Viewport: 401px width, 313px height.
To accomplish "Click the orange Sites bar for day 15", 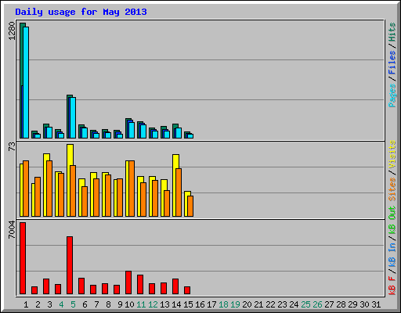I will (190, 206).
